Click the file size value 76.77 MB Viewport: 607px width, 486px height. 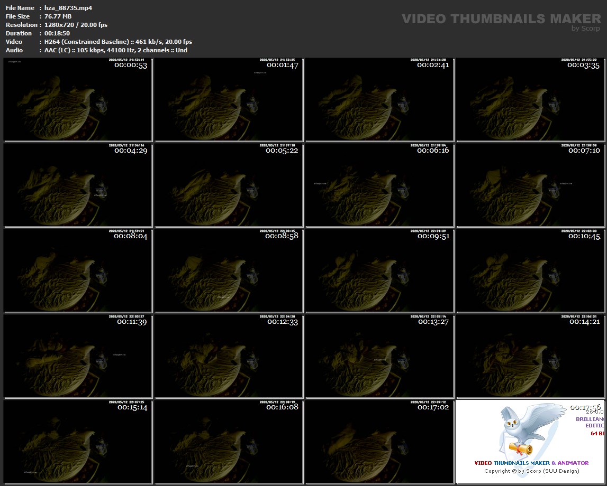(x=58, y=16)
